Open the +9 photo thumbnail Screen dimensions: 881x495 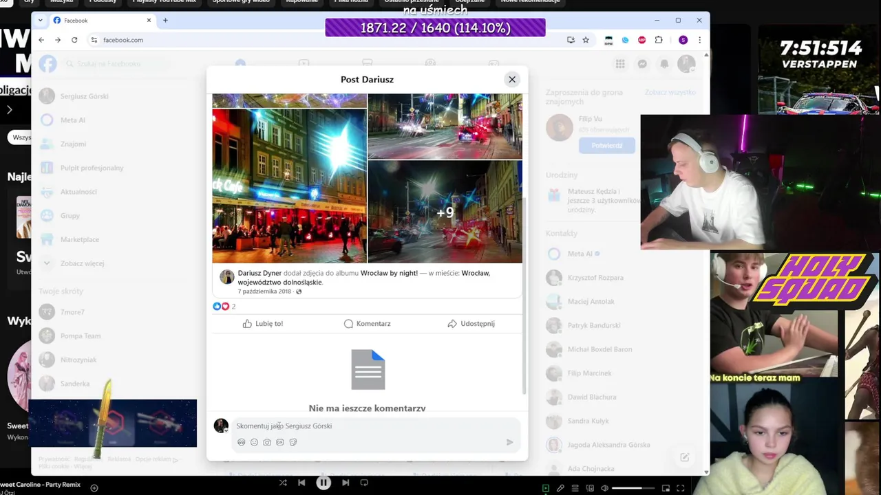pyautogui.click(x=445, y=212)
